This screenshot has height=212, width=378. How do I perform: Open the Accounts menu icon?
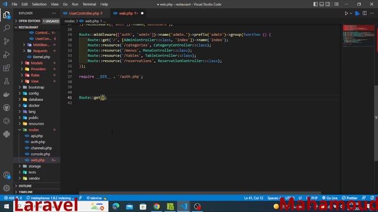6,175
